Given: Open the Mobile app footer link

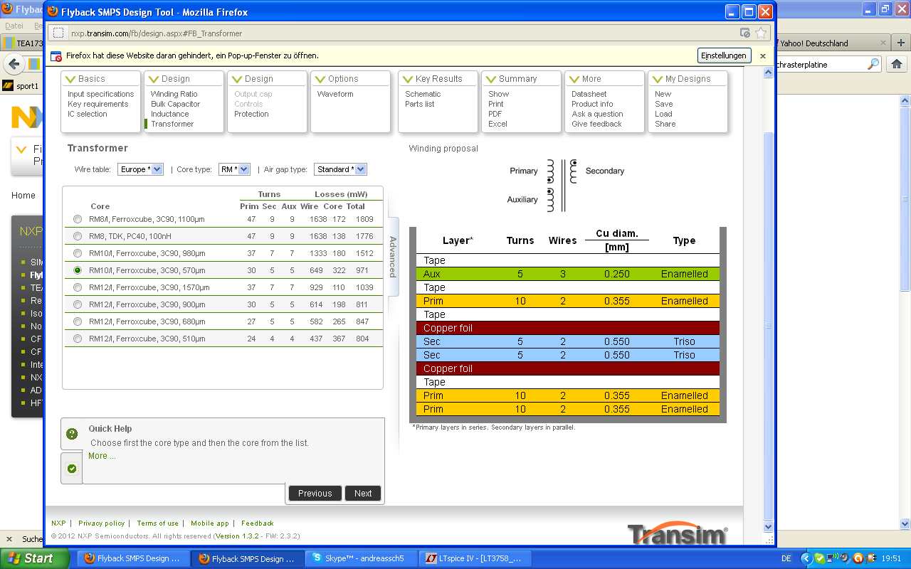Looking at the screenshot, I should 210,523.
